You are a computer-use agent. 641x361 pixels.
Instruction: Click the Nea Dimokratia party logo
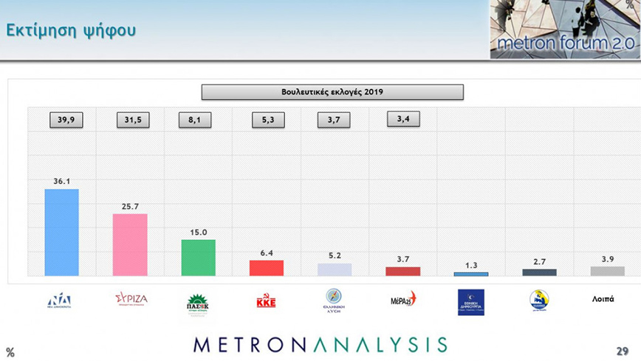[x=59, y=300]
